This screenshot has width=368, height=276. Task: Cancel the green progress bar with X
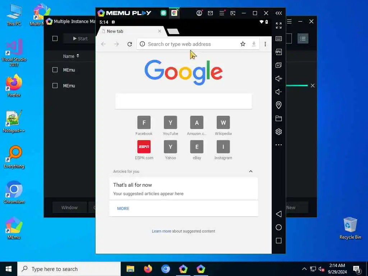(313, 86)
